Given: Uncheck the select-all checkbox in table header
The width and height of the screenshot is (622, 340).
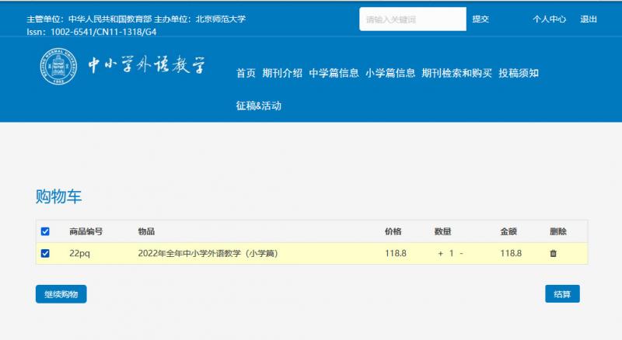Looking at the screenshot, I should click(x=45, y=231).
